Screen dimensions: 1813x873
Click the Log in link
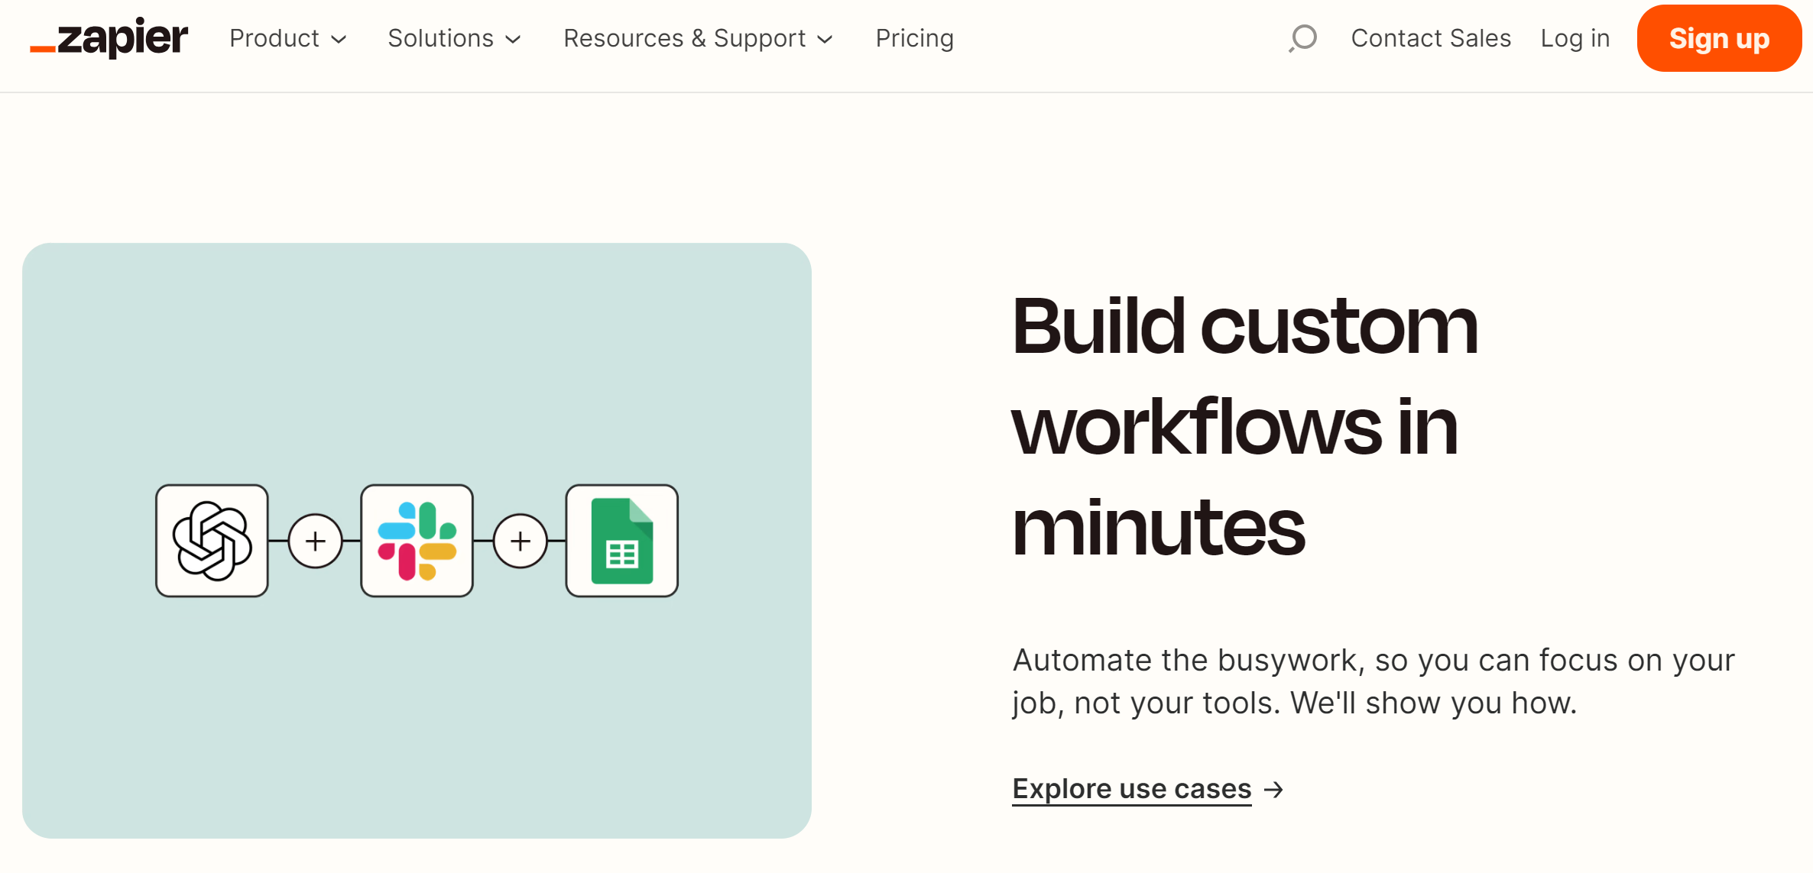[x=1575, y=38]
